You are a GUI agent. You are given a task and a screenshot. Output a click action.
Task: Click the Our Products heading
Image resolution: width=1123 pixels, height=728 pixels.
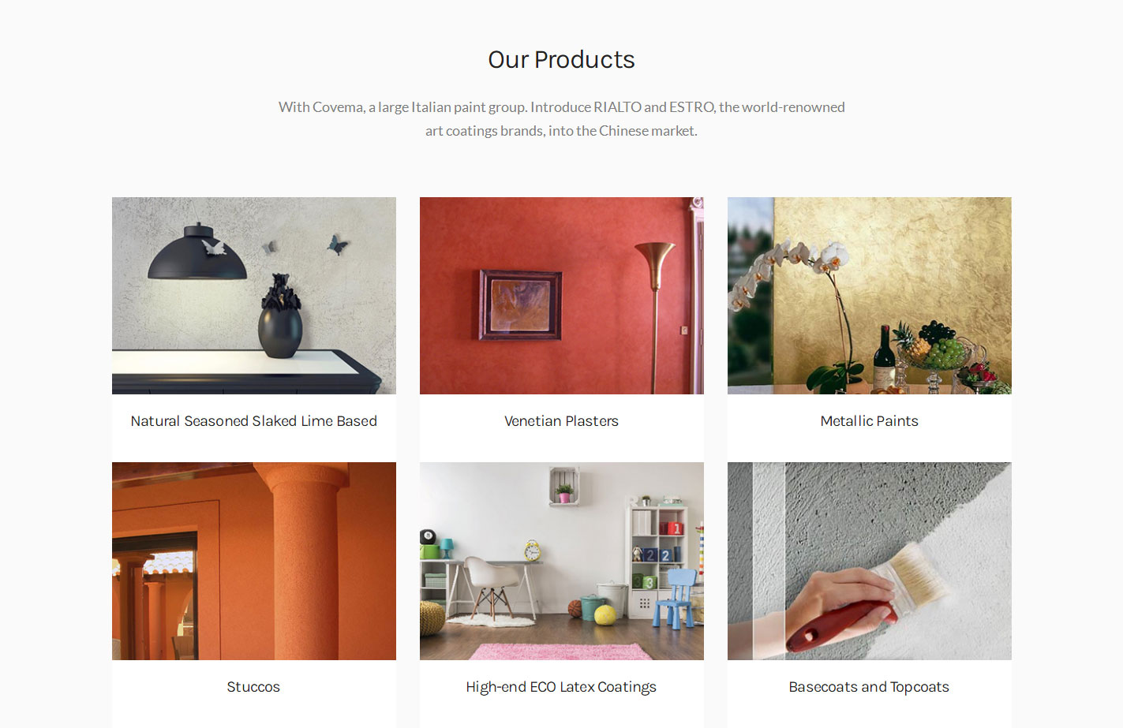pos(561,60)
